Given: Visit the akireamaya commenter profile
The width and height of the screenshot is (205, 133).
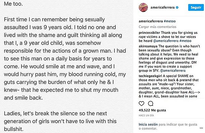Looking at the screenshot, I should 148,46.
